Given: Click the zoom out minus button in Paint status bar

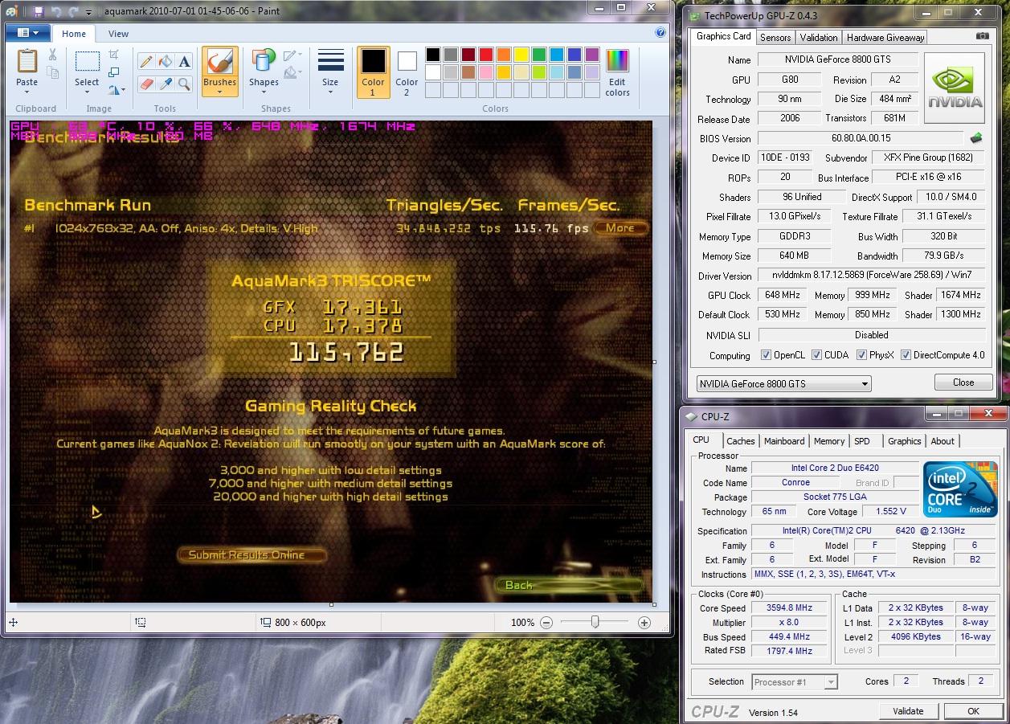Looking at the screenshot, I should 546,622.
